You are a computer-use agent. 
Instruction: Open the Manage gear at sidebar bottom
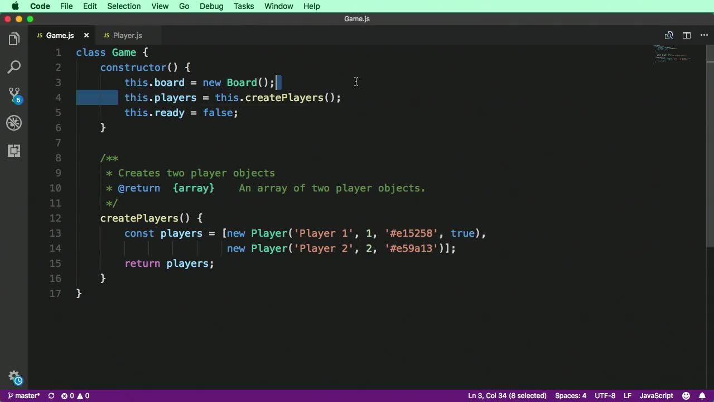(14, 377)
